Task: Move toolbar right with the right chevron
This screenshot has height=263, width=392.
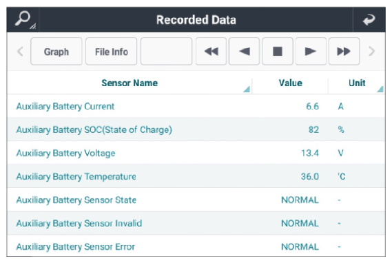Action: [372, 52]
